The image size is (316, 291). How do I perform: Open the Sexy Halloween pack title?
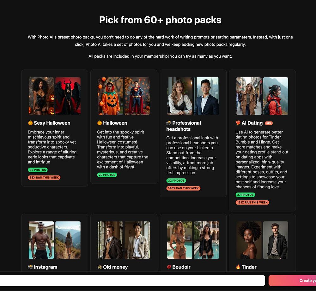point(52,123)
